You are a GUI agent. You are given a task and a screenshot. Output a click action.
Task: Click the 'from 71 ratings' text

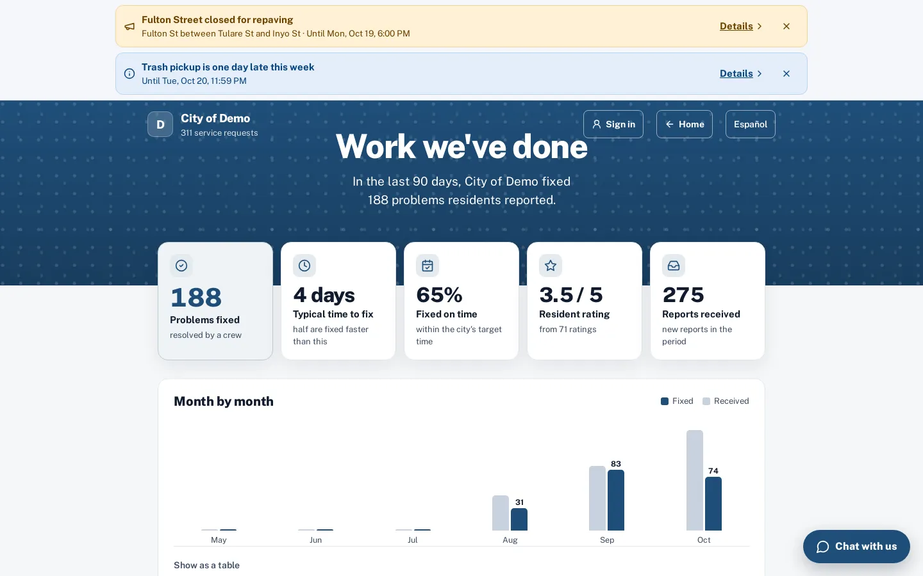[568, 330]
